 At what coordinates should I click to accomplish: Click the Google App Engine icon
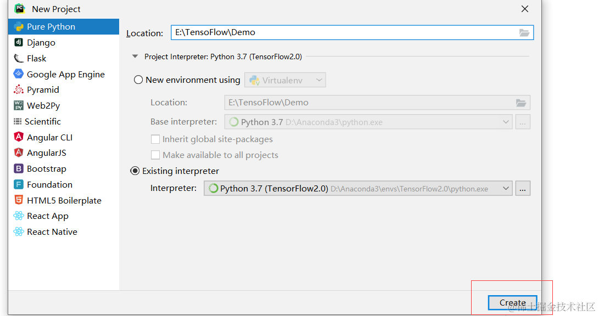pyautogui.click(x=18, y=74)
